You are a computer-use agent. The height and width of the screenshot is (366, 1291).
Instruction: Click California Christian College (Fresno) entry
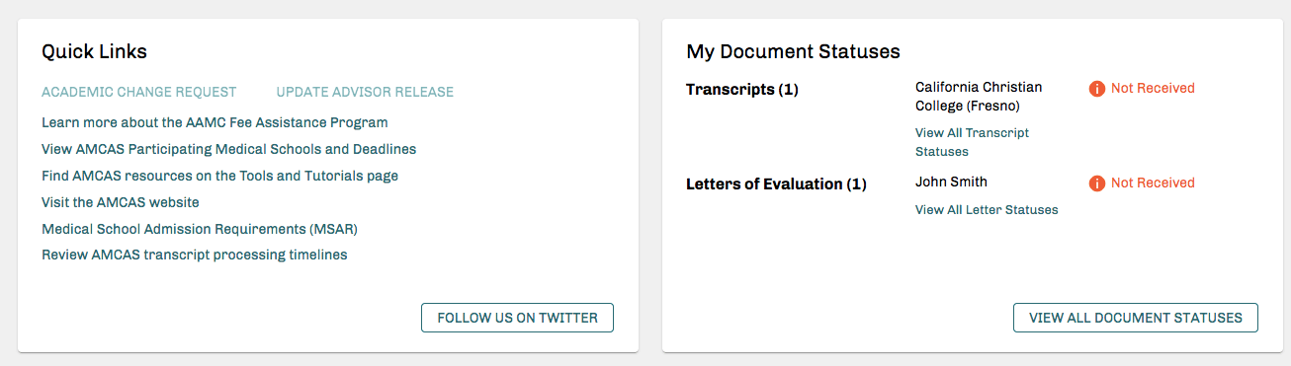979,97
